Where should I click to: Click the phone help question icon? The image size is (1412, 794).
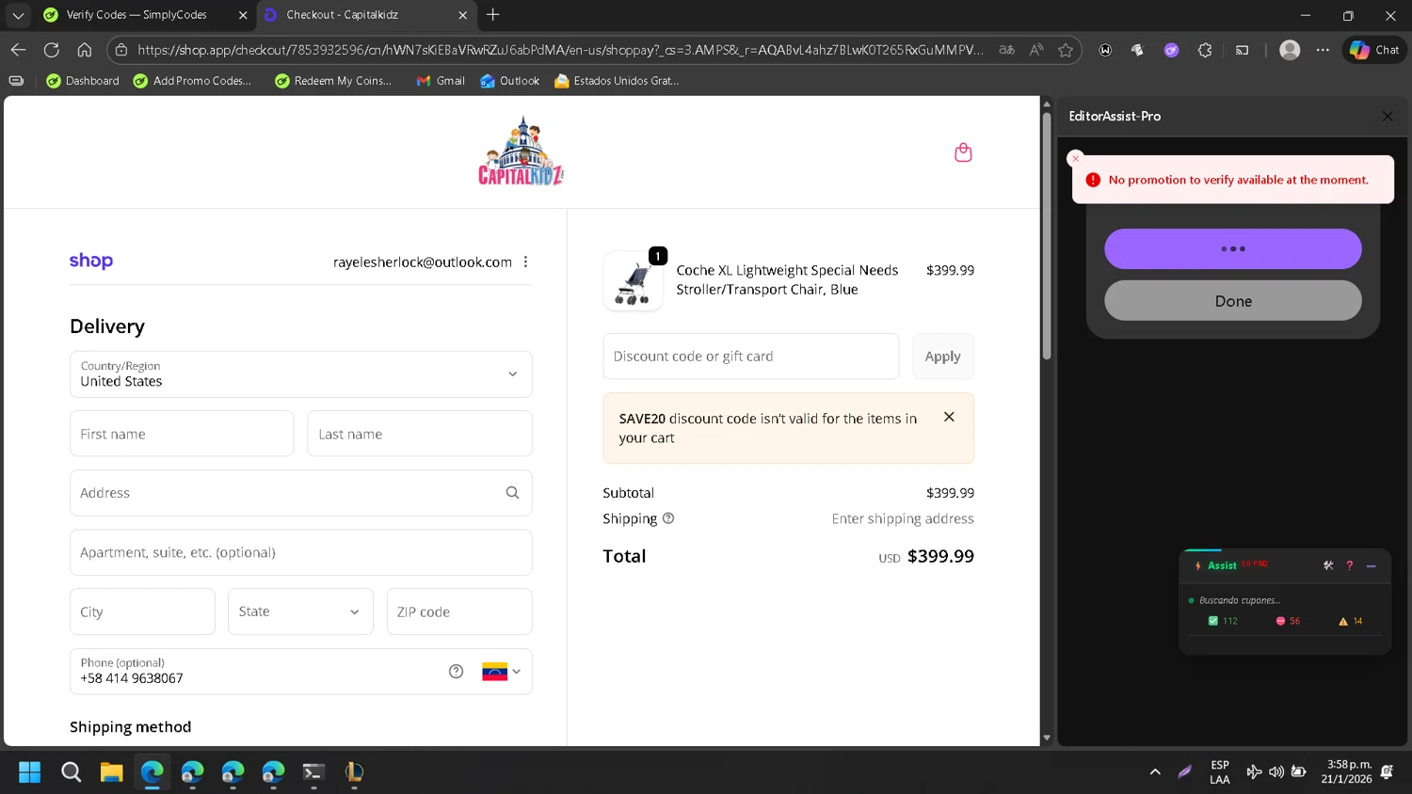tap(456, 672)
